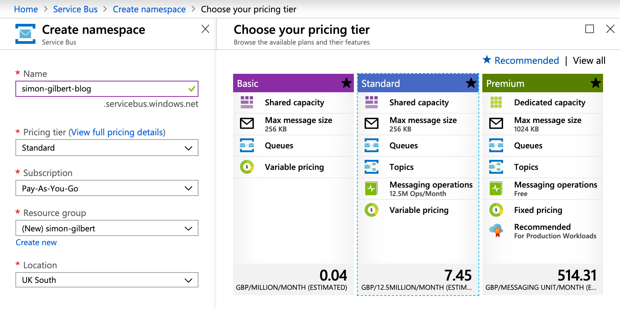This screenshot has height=309, width=620.
Task: Open Service Bus breadcrumb
Action: click(x=75, y=9)
